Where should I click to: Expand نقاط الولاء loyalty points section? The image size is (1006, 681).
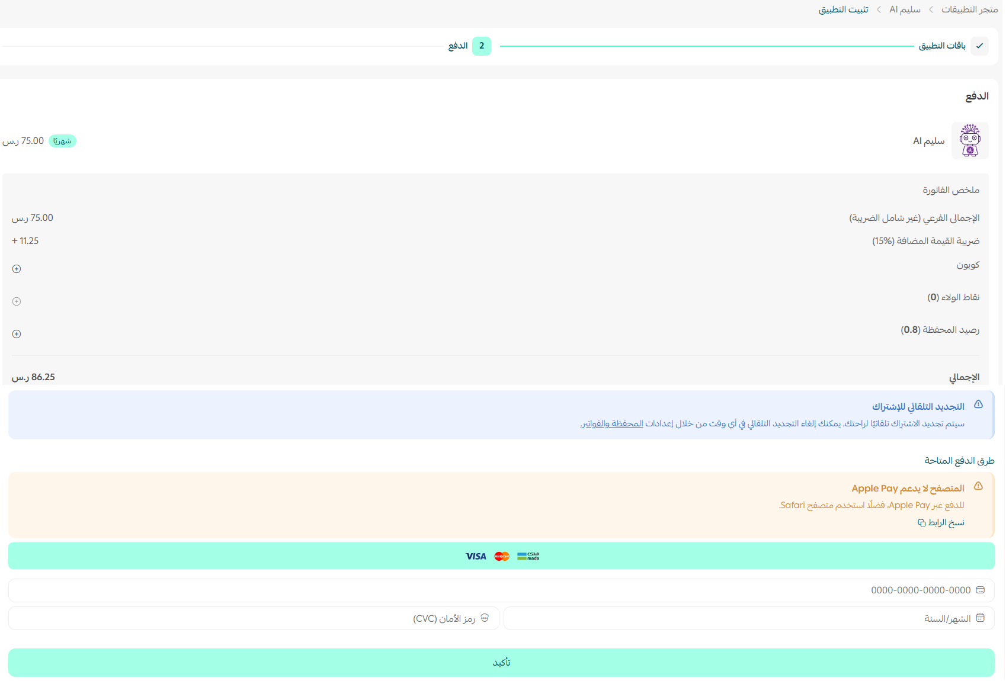pyautogui.click(x=16, y=301)
